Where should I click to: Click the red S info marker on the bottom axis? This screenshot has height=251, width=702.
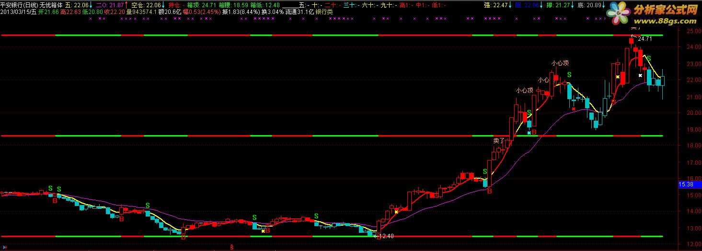[231, 248]
